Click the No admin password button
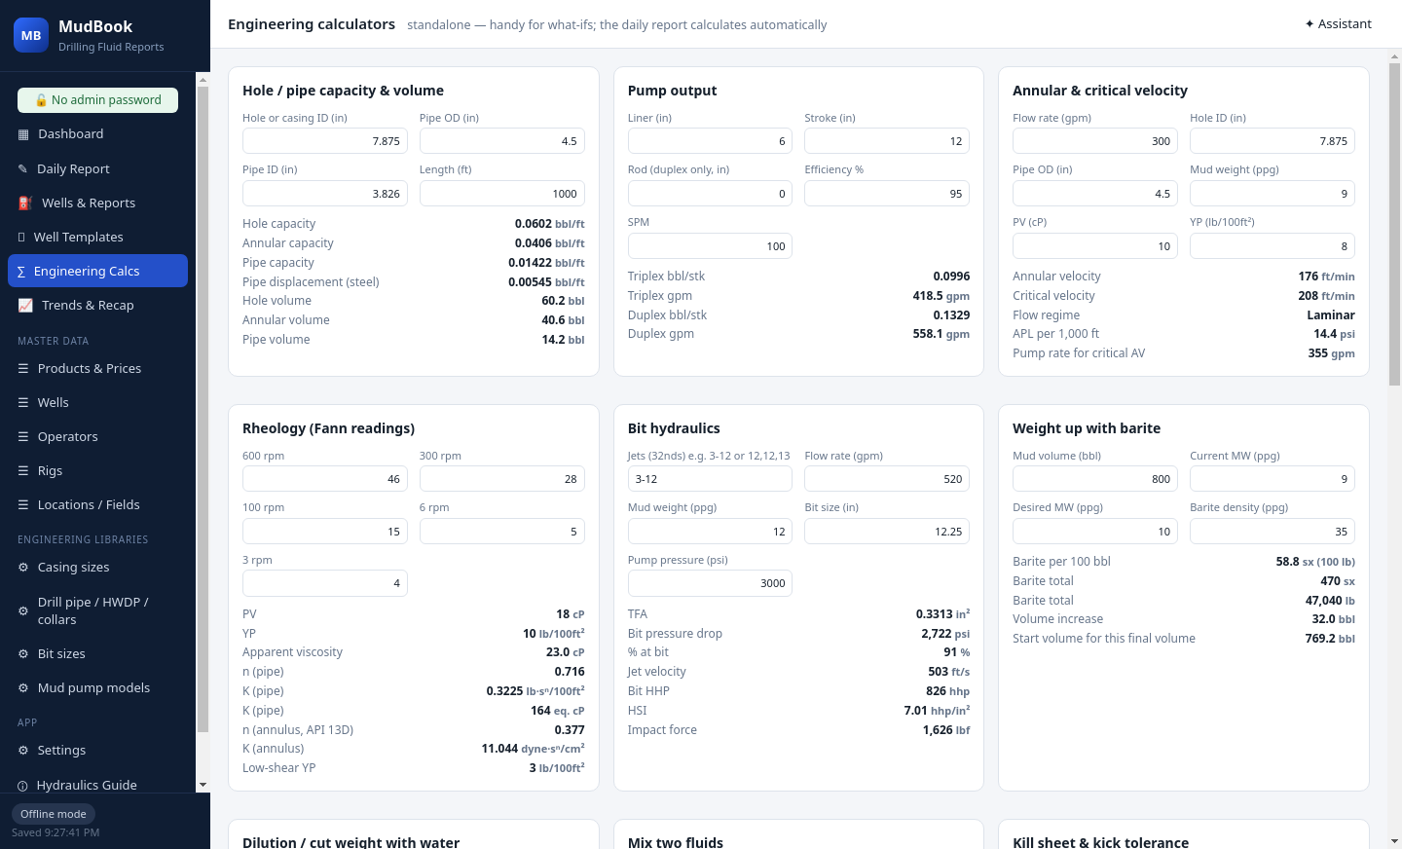Screen dimensions: 1402x849 (x=97, y=100)
